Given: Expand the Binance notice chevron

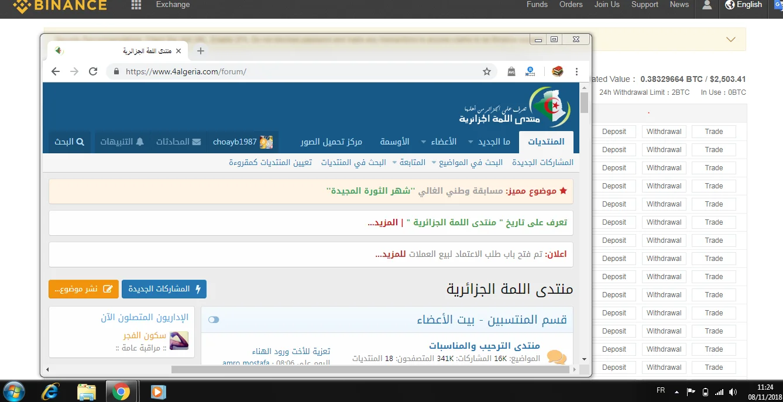Looking at the screenshot, I should [730, 40].
